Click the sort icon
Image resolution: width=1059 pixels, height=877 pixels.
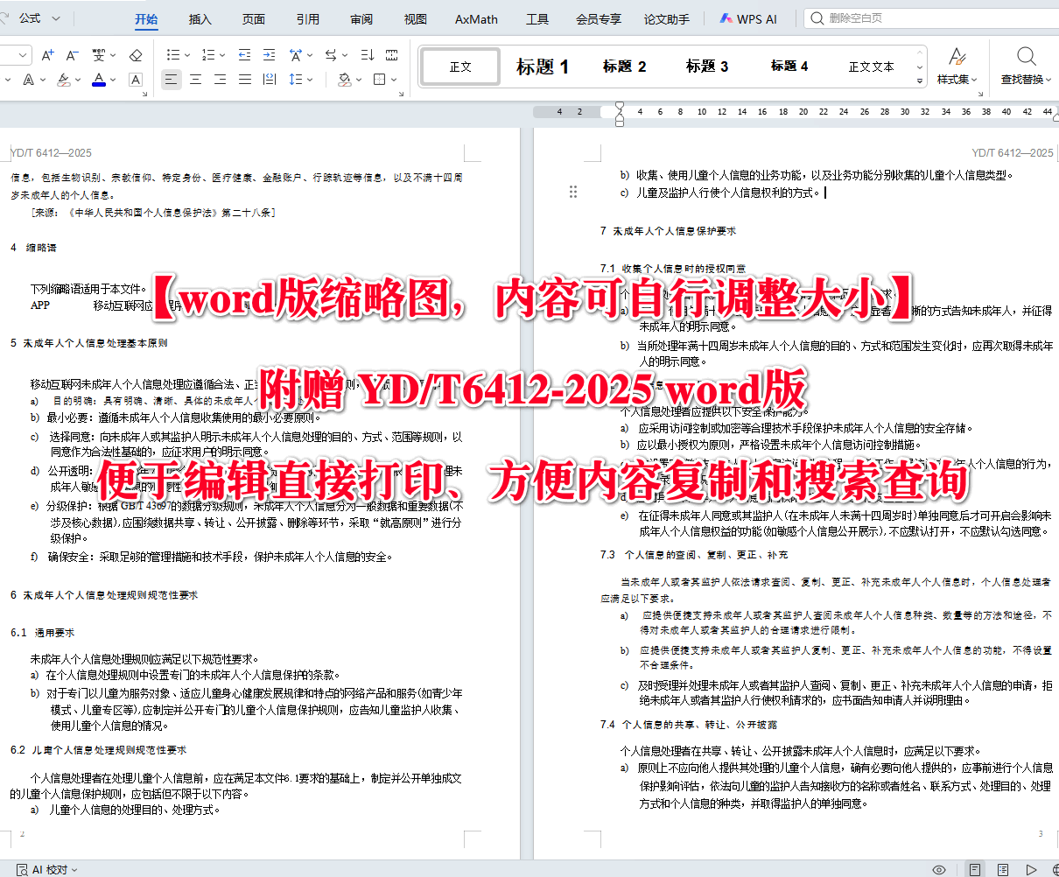[367, 54]
